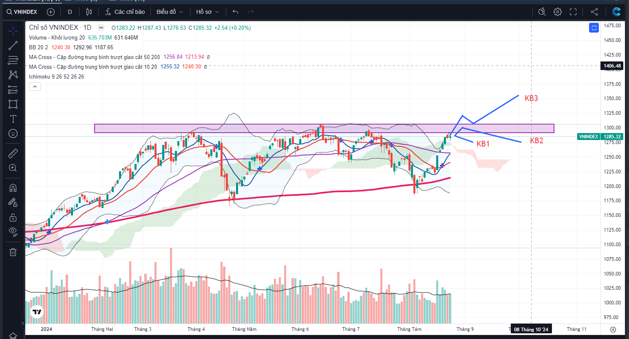Enter fullscreen mode
Screen dimensions: 629x339
point(573,12)
